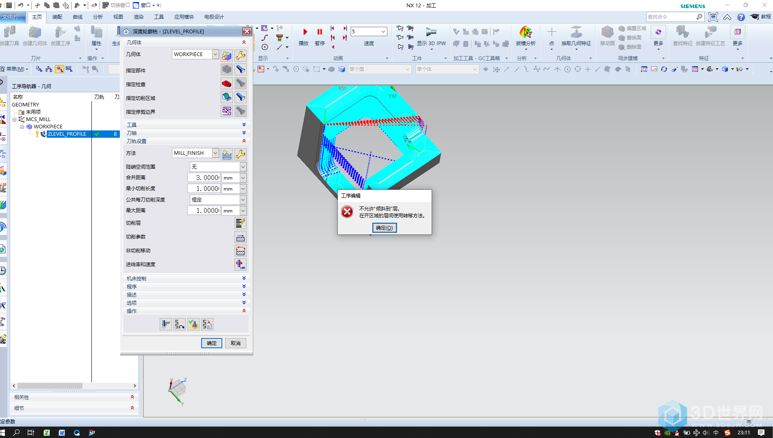Click the new geometry icon beside WORKPIECE

tap(227, 55)
